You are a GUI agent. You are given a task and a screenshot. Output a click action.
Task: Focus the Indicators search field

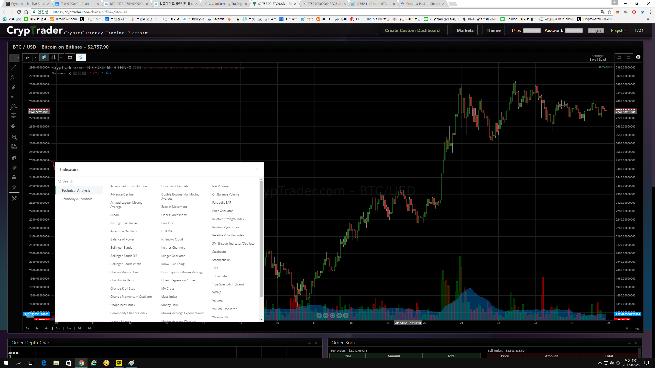pyautogui.click(x=79, y=181)
